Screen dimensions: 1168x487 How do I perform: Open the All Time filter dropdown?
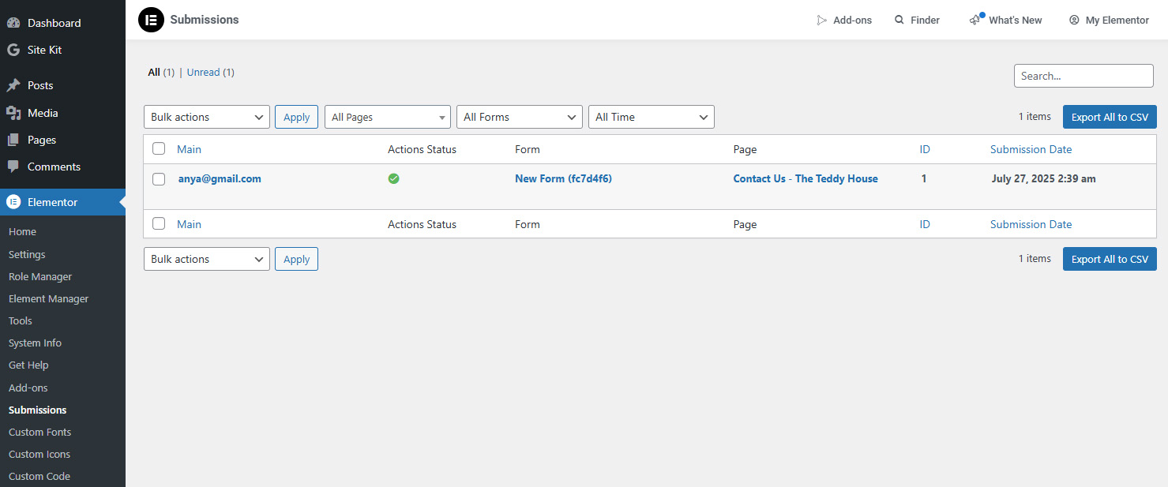tap(651, 117)
